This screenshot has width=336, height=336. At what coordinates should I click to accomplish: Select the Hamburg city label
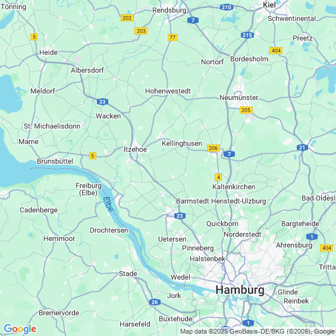pos(240,290)
